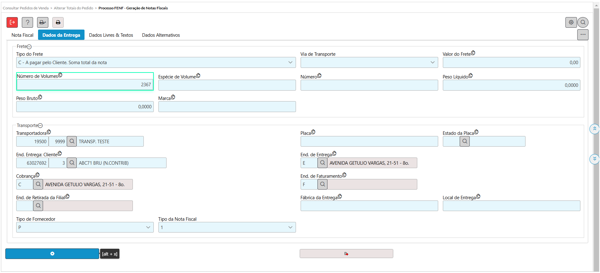Image resolution: width=600 pixels, height=273 pixels.
Task: Collapse the Transporte section
Action: pos(40,126)
